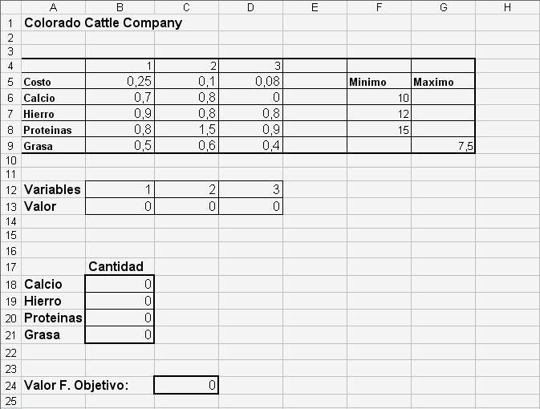
Task: Click the Cantidad cell for Grasa
Action: pos(119,334)
